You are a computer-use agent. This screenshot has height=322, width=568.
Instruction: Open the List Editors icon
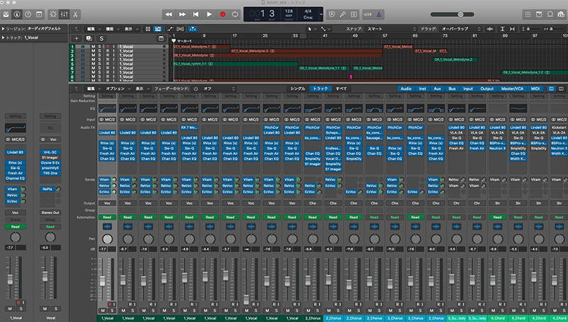[528, 14]
